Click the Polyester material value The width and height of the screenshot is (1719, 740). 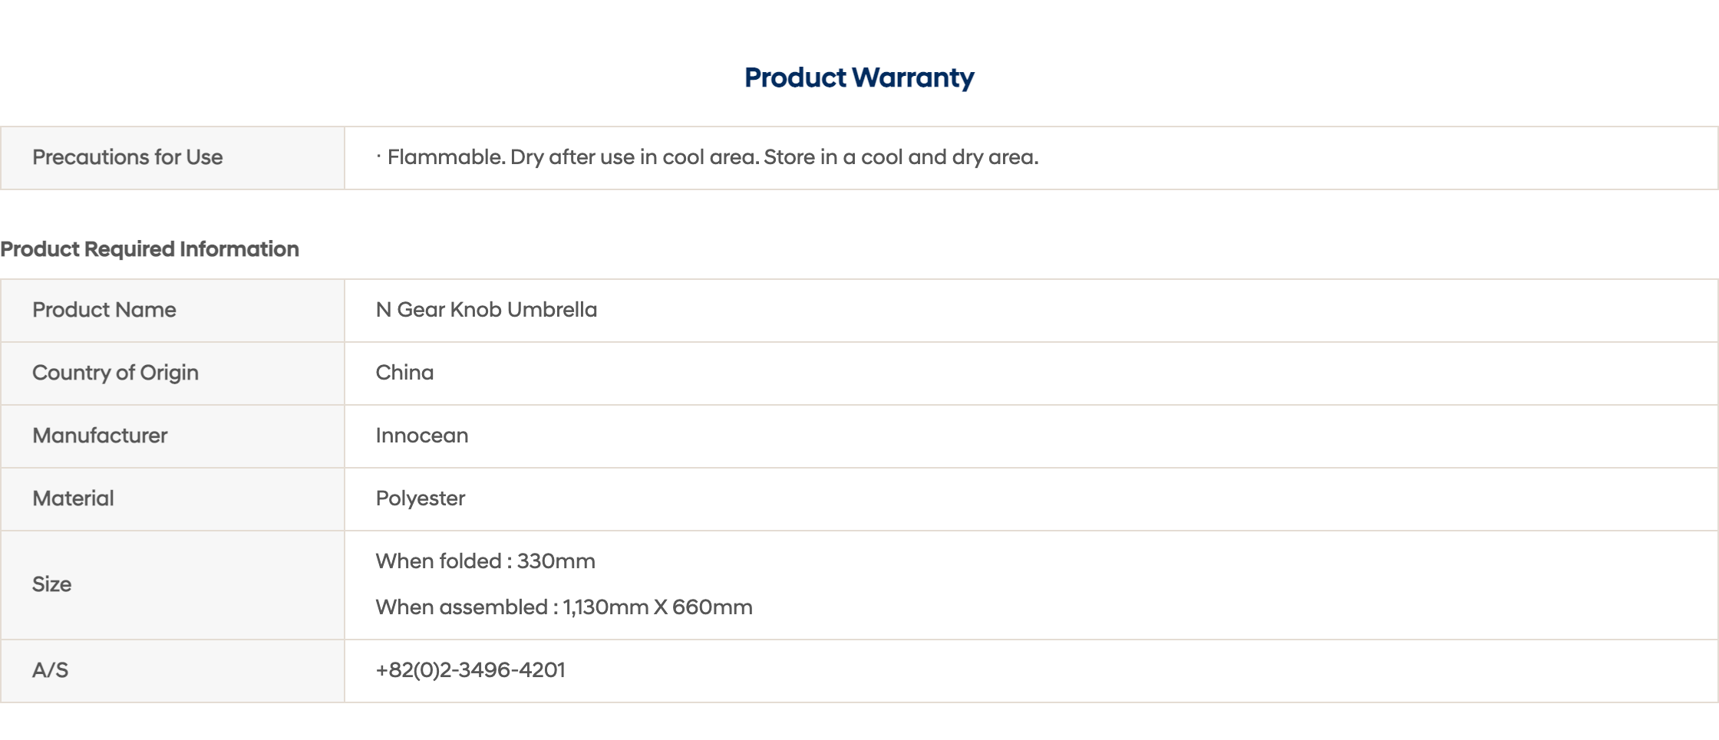420,498
